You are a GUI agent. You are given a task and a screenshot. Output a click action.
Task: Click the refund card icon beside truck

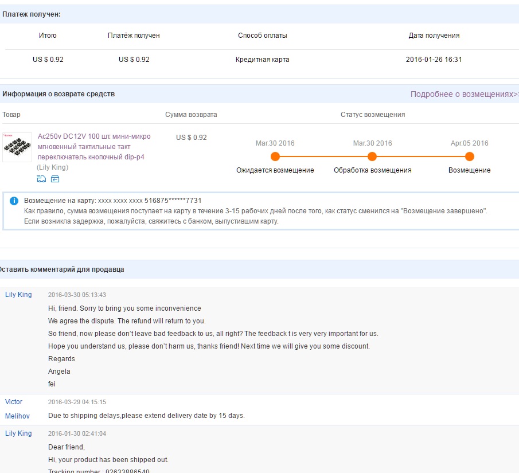tap(55, 179)
